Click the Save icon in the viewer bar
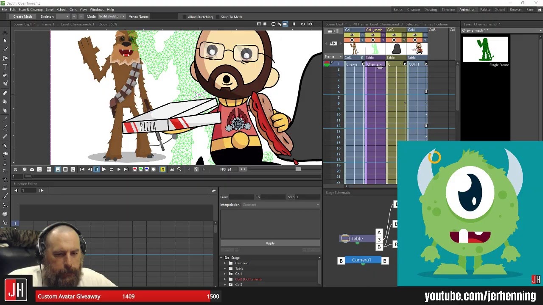Image resolution: width=543 pixels, height=305 pixels. pyautogui.click(x=24, y=169)
